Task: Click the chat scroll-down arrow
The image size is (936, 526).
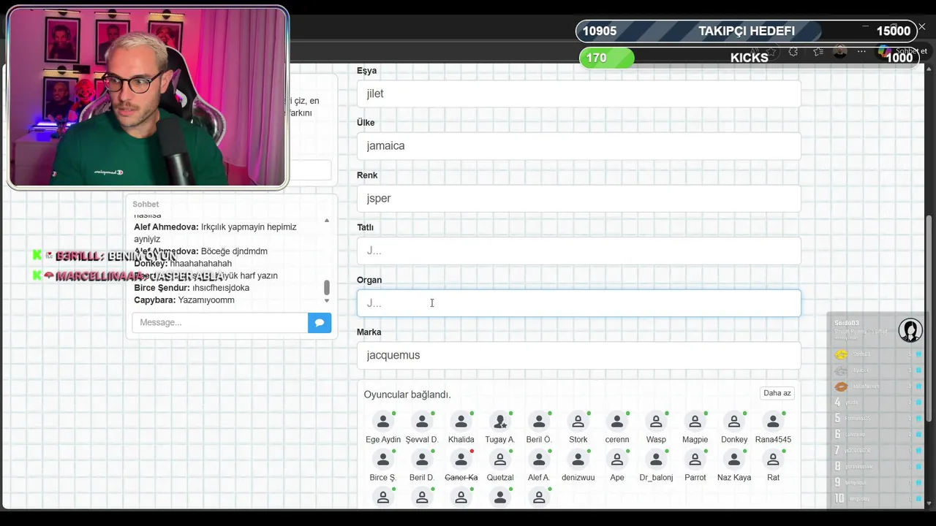Action: pyautogui.click(x=327, y=300)
